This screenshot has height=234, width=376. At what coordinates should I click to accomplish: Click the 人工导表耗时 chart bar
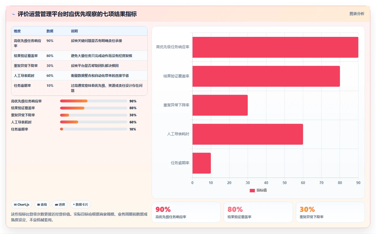tap(248, 134)
